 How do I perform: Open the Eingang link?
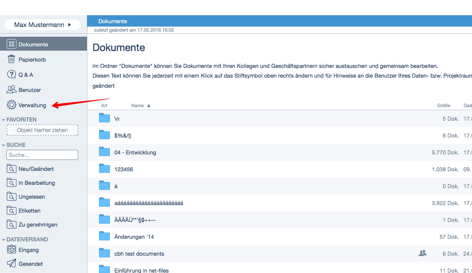point(29,250)
